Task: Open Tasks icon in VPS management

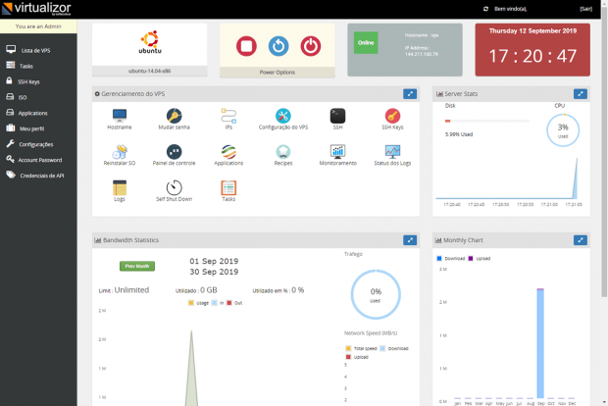Action: [x=228, y=187]
